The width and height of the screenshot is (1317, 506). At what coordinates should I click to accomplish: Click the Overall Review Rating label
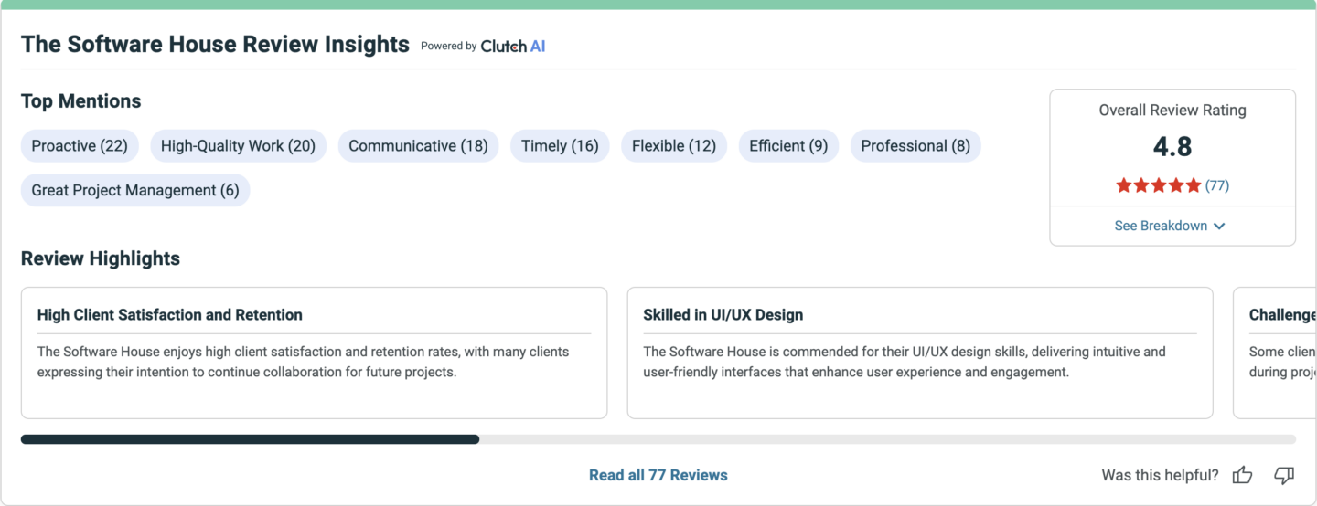click(x=1172, y=110)
